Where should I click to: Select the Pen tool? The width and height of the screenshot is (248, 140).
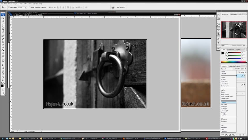3,60
